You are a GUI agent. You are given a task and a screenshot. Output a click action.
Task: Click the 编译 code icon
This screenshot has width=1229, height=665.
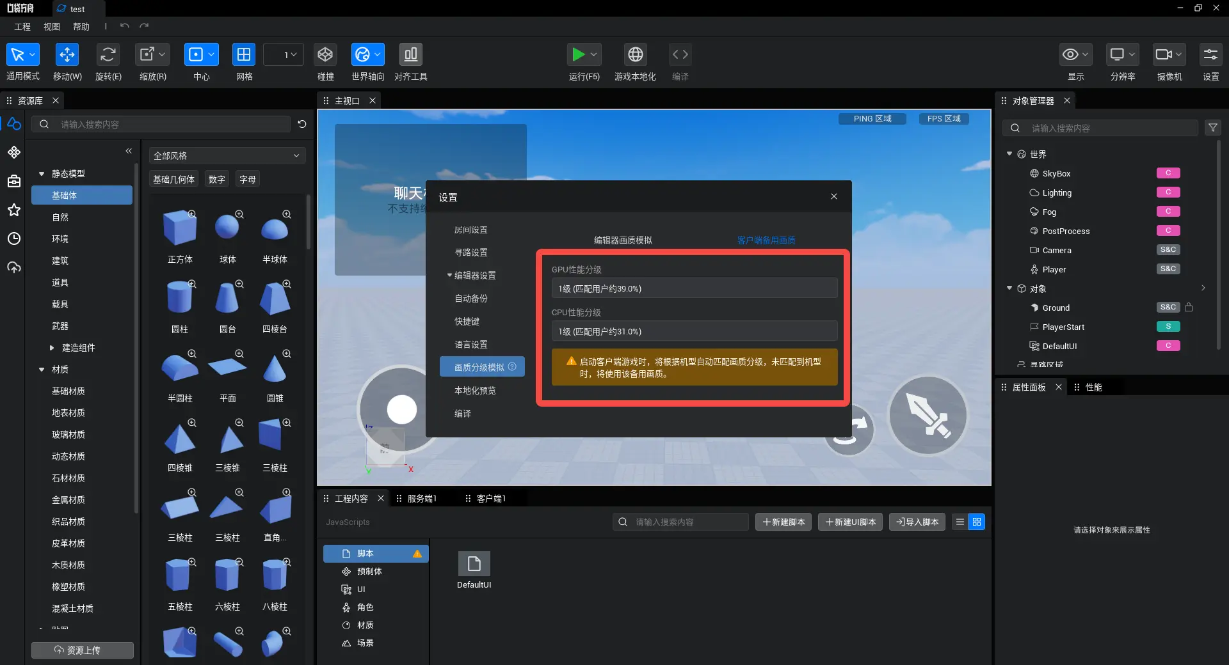[x=680, y=54]
